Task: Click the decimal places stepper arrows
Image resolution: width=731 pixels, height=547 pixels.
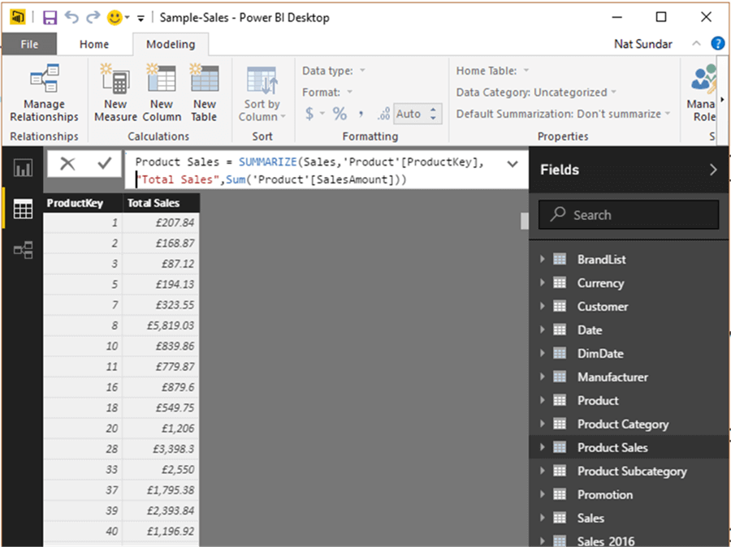Action: tap(434, 114)
